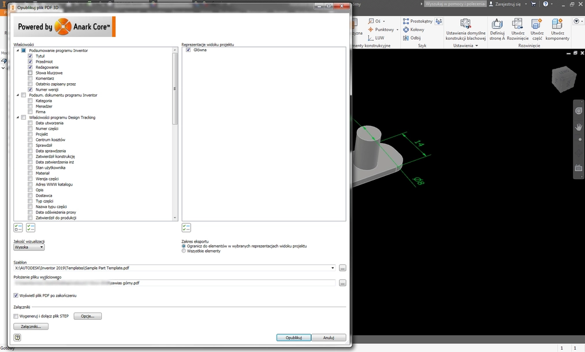Select the Utwórz część tool
This screenshot has height=352, width=585.
[x=536, y=24]
